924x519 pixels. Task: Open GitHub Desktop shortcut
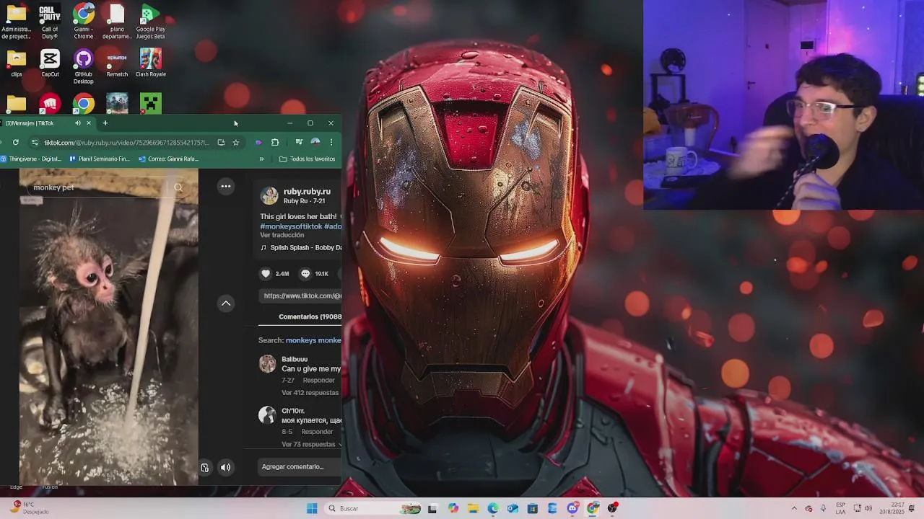pyautogui.click(x=83, y=66)
